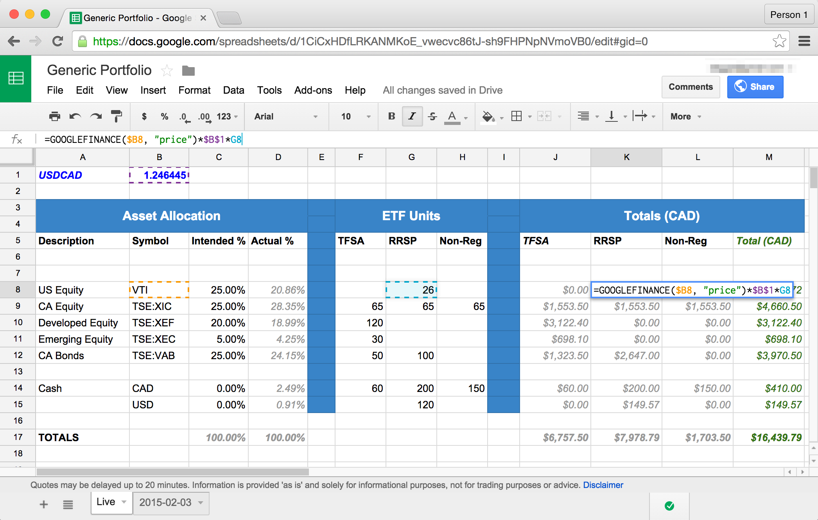This screenshot has width=818, height=520.
Task: Open the move-to-folder icon
Action: tap(188, 71)
